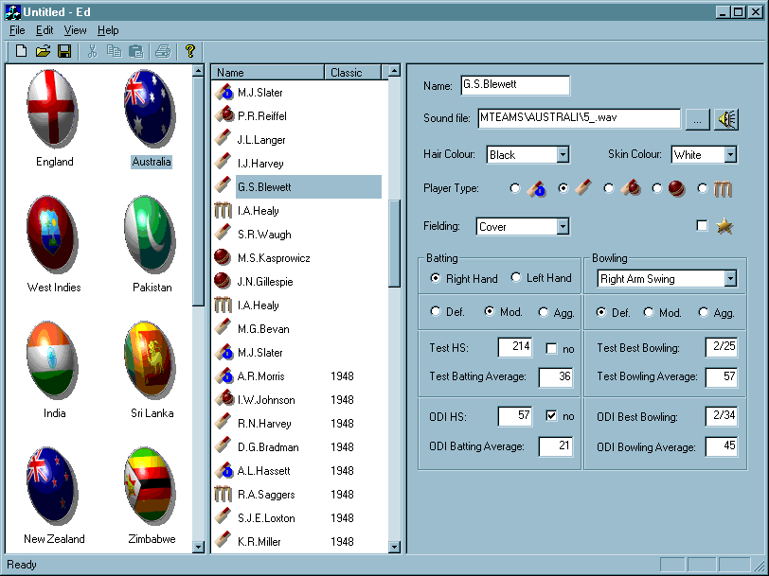Click the Help question mark toolbar icon
This screenshot has height=576, width=769.
coord(189,51)
